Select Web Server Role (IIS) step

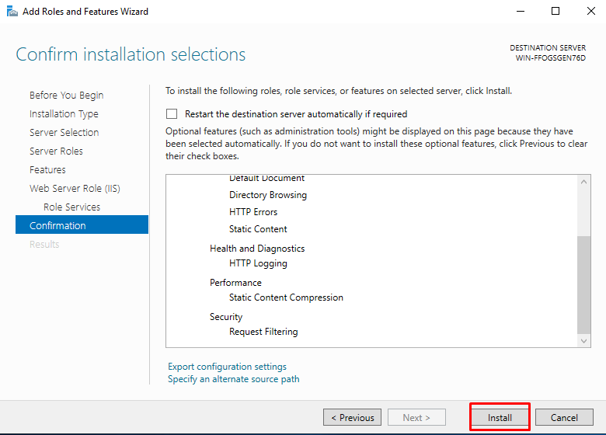pyautogui.click(x=75, y=188)
